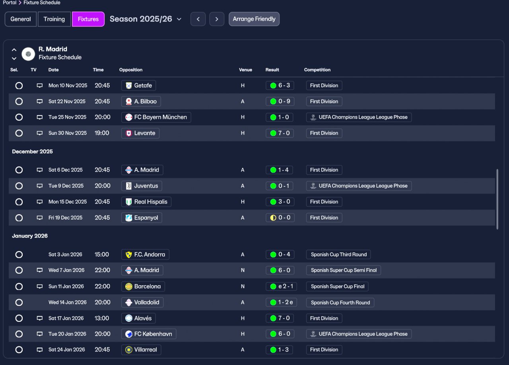509x365 pixels.
Task: Click the Real Hispalis club crest
Action: coord(129,202)
